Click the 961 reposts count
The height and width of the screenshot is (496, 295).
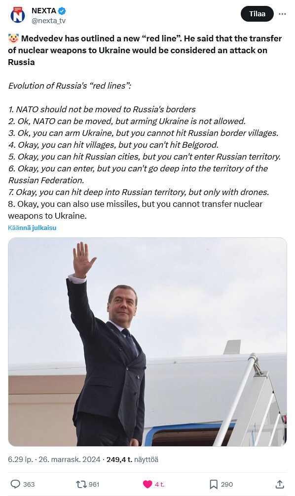pos(94,484)
